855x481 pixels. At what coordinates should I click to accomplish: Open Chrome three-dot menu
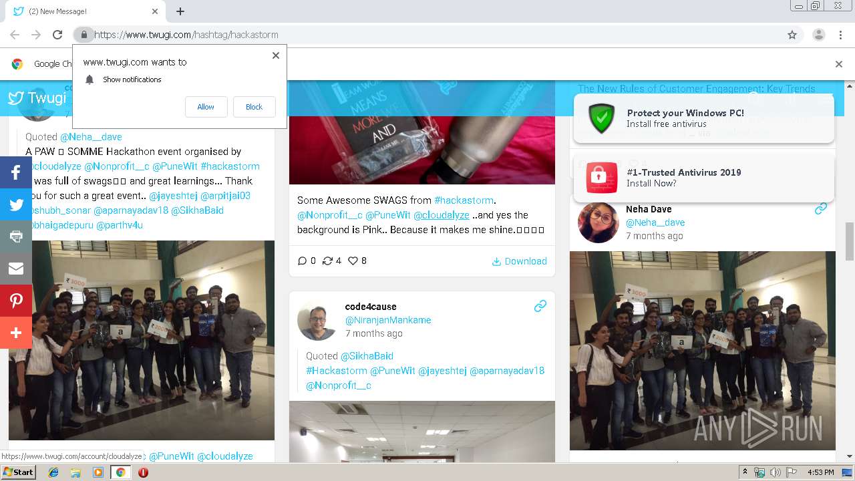click(840, 35)
